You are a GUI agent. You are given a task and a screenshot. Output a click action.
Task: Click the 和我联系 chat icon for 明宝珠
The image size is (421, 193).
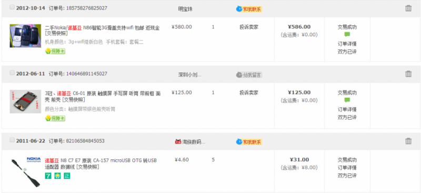click(x=249, y=9)
